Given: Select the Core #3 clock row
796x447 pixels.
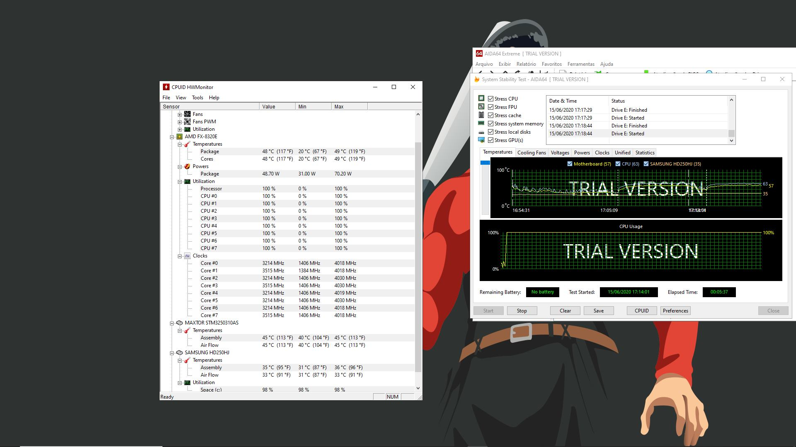Looking at the screenshot, I should pos(287,286).
